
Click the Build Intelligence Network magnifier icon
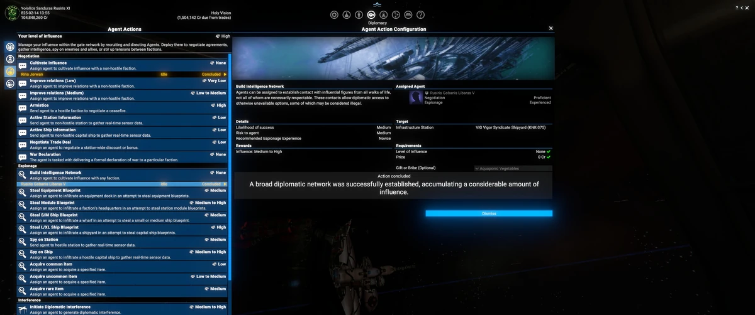click(x=23, y=174)
